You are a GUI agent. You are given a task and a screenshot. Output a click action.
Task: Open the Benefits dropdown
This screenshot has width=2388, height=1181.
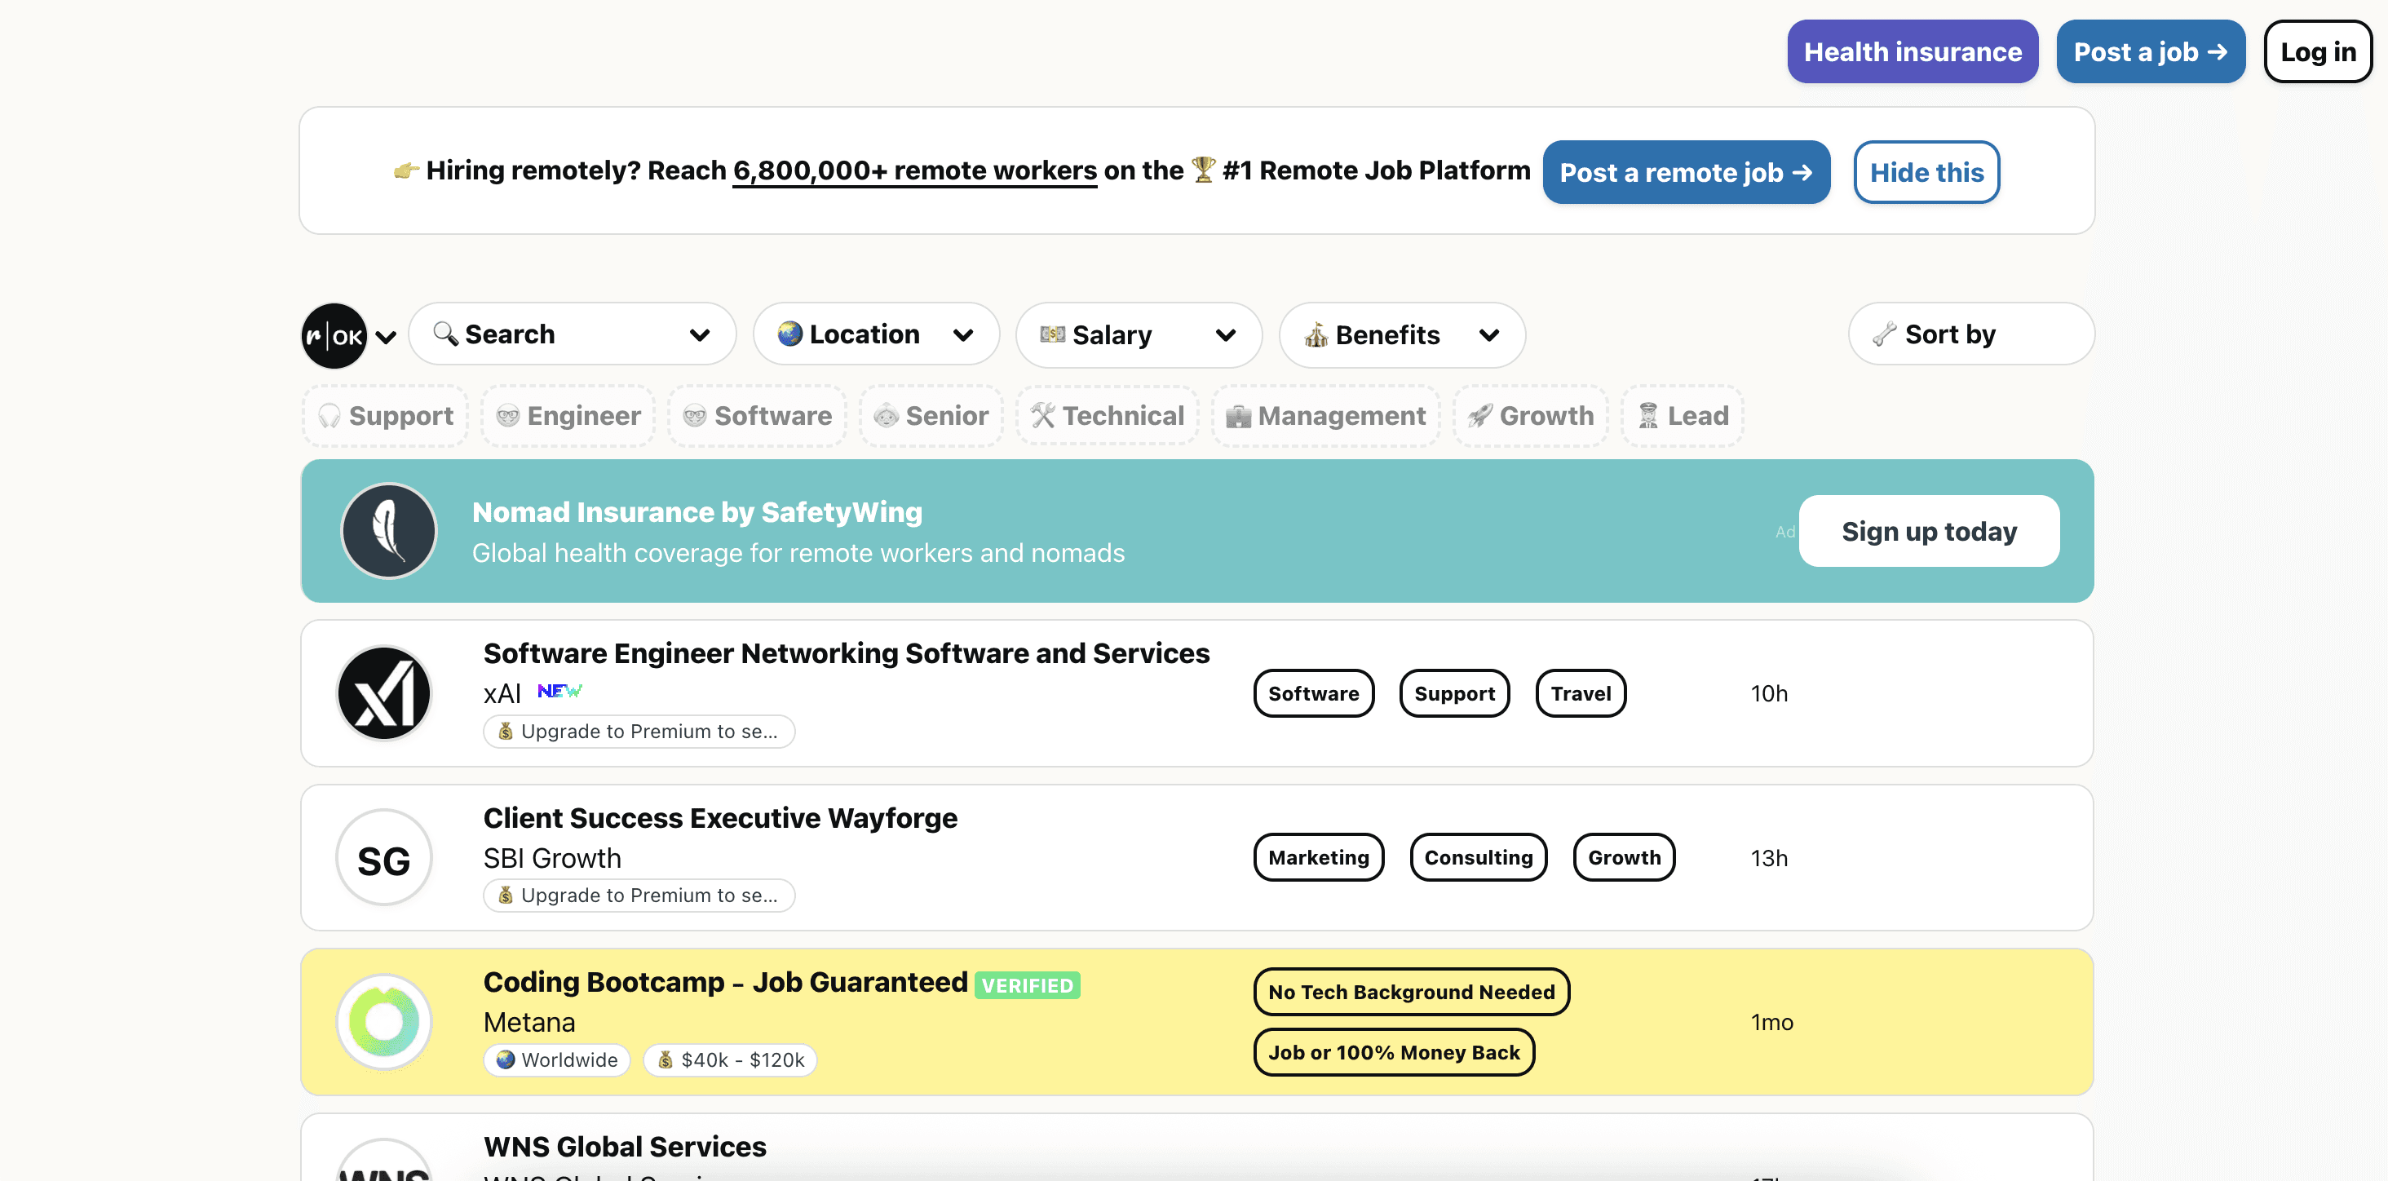click(1400, 334)
